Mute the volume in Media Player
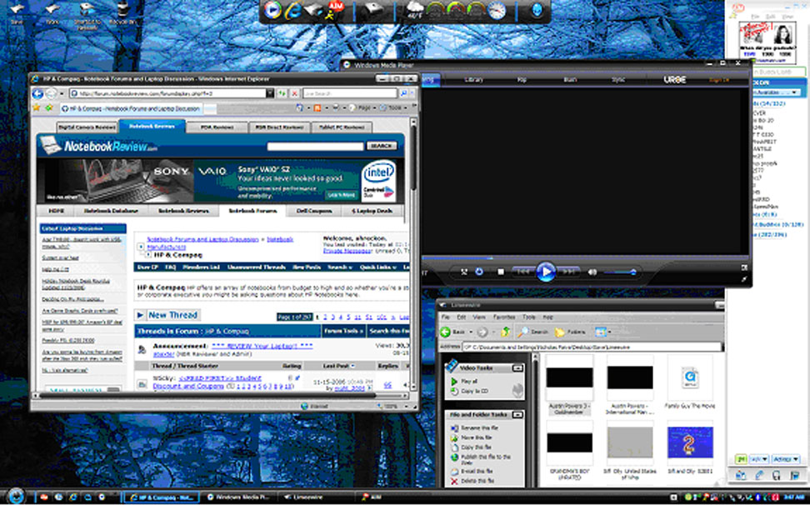The height and width of the screenshot is (505, 810). coord(592,272)
